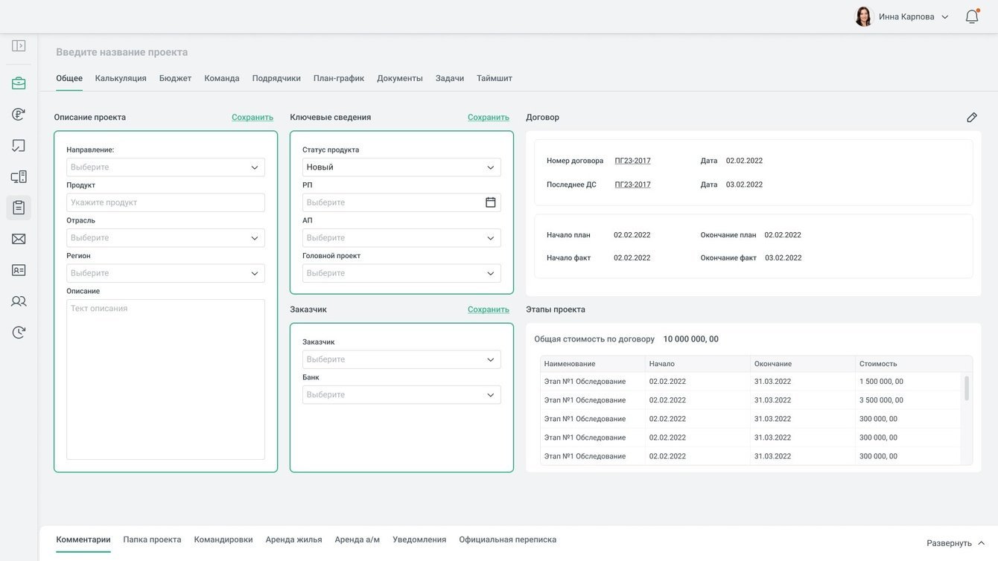998x561 pixels.
Task: Click the pencil edit icon for Договор
Action: click(x=972, y=118)
